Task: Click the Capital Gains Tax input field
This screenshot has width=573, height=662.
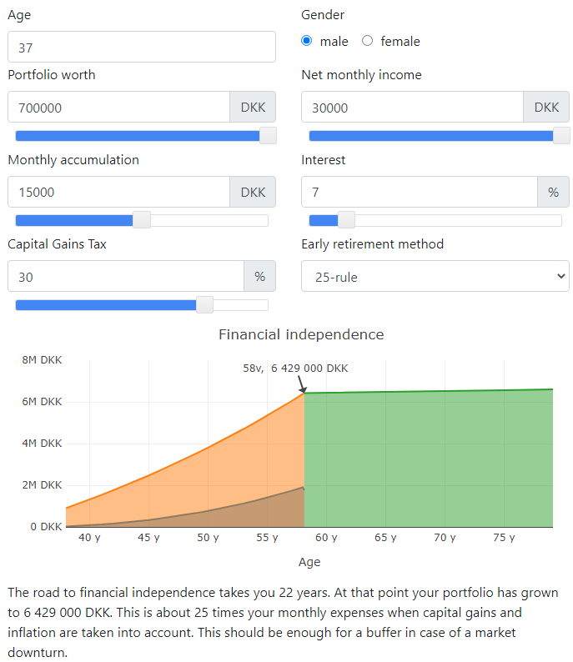Action: tap(126, 276)
